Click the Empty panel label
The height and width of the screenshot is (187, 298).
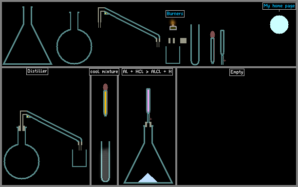tap(237, 72)
